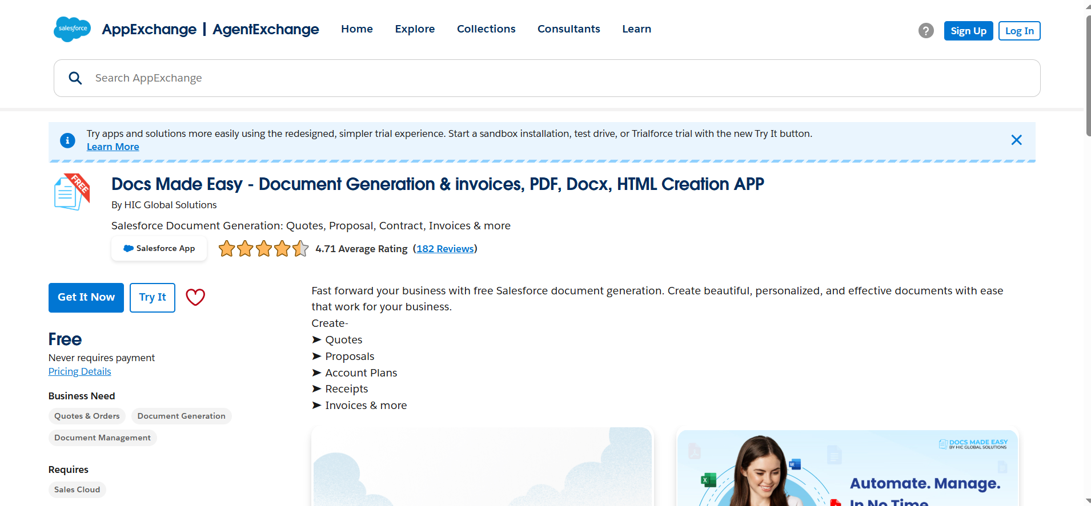Select the Document Generation tag
The image size is (1091, 506).
182,416
